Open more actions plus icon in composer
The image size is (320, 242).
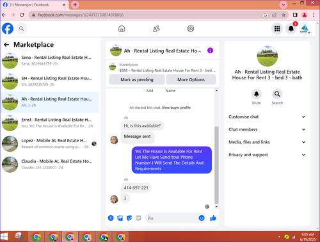pyautogui.click(x=111, y=218)
